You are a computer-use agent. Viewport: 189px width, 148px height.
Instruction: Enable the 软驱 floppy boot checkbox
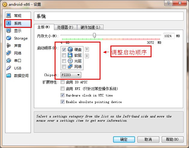pos(64,55)
